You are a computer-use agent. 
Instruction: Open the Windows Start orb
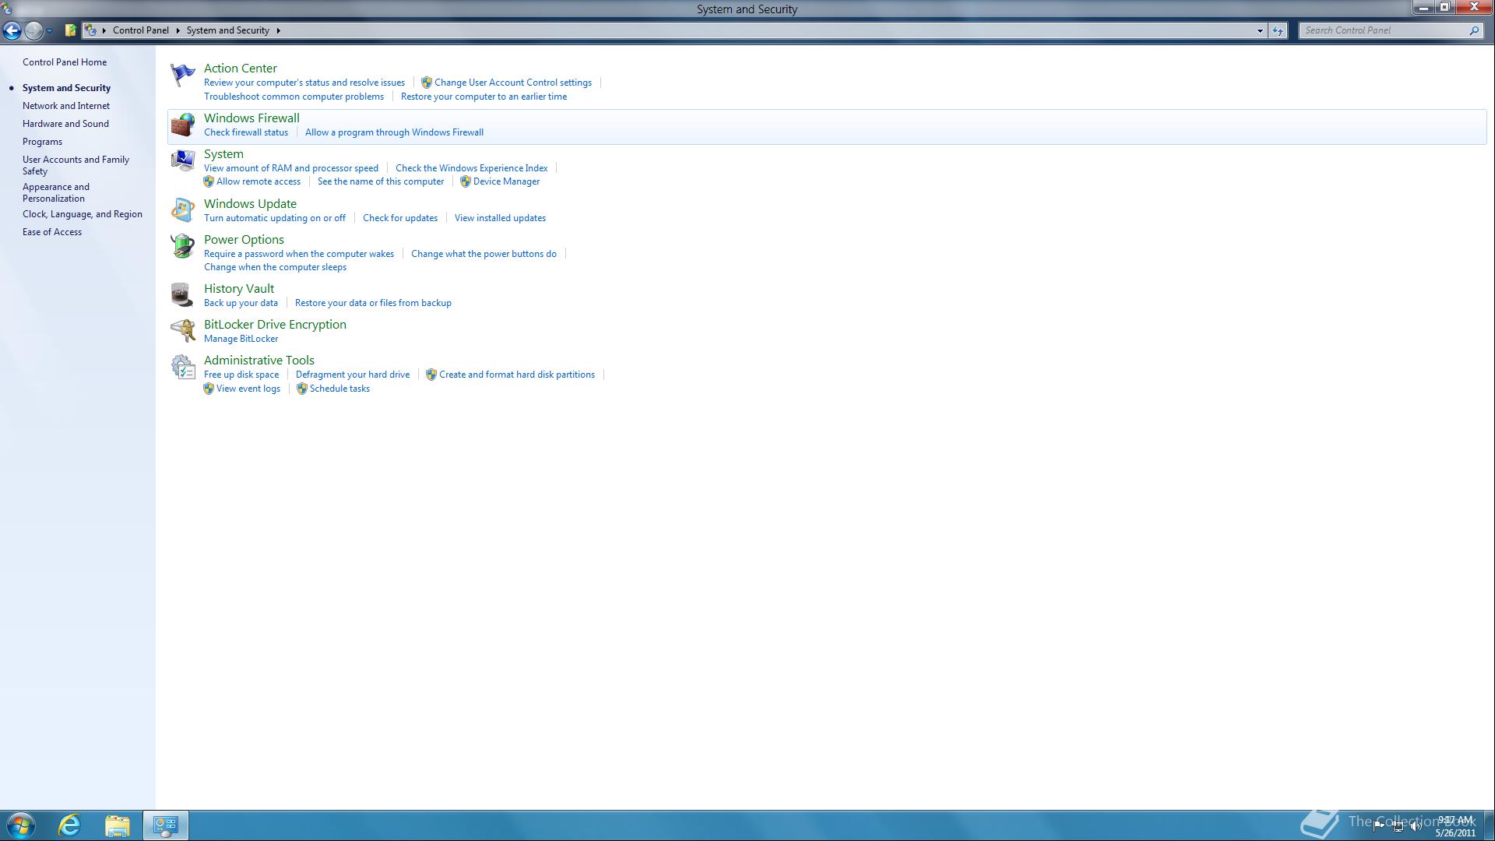[x=20, y=825]
